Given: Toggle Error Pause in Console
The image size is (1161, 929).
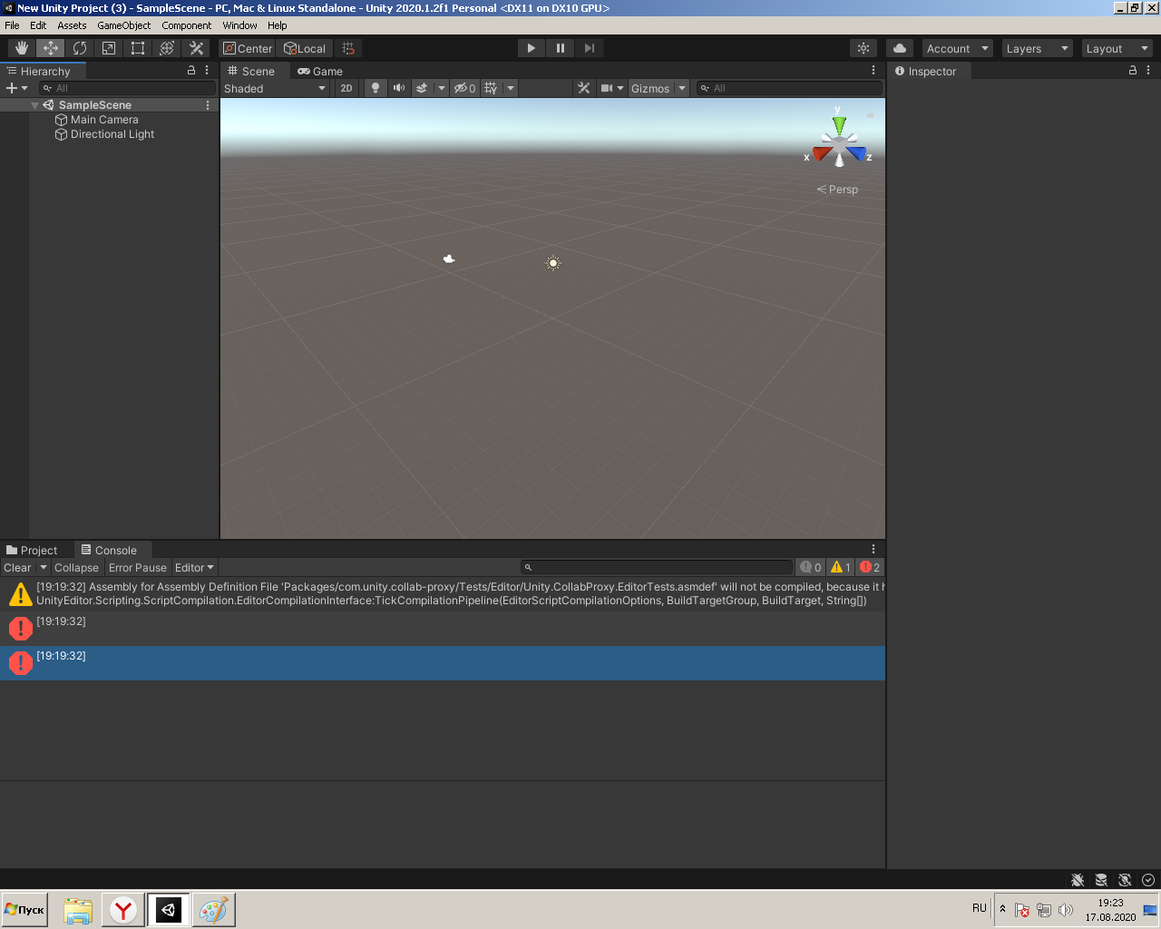Looking at the screenshot, I should [138, 567].
